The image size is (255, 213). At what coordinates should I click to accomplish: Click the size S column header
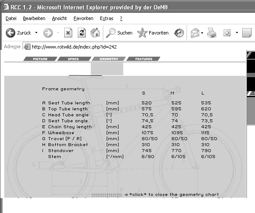point(144,93)
